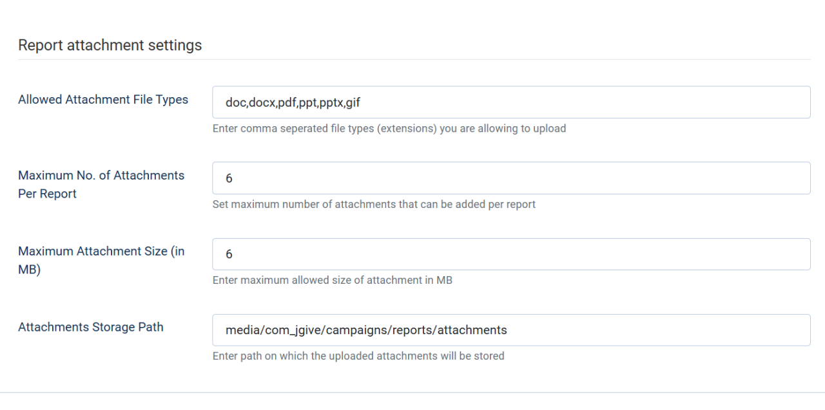Place cursor in 'media/com_jgive/campaigns/reports/attachments' path text
Viewport: 825px width, 410px height.
tap(366, 330)
